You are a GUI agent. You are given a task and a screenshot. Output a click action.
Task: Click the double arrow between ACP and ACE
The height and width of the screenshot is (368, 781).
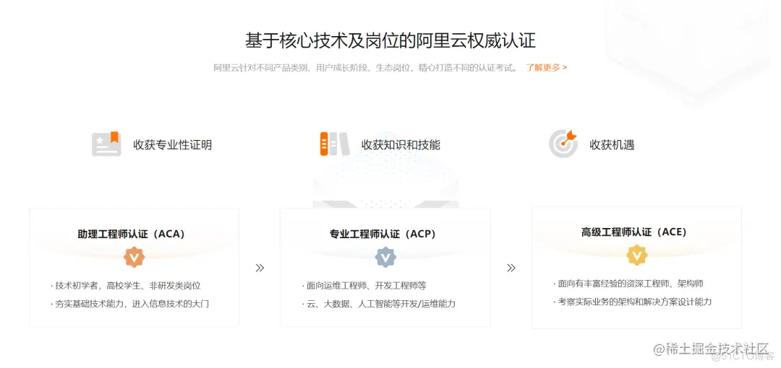point(511,268)
